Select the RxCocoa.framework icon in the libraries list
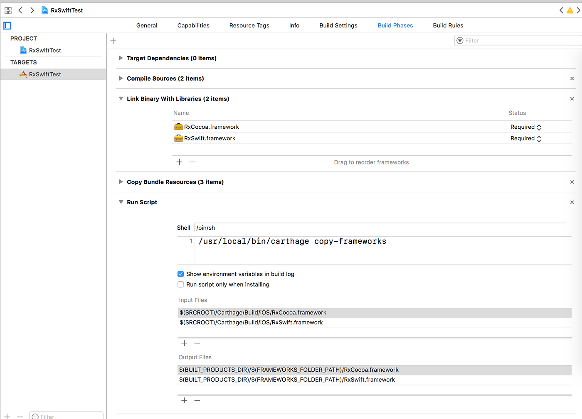The width and height of the screenshot is (582, 419). [178, 127]
